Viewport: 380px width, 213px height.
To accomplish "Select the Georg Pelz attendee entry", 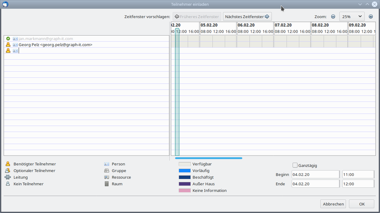I will [x=55, y=45].
